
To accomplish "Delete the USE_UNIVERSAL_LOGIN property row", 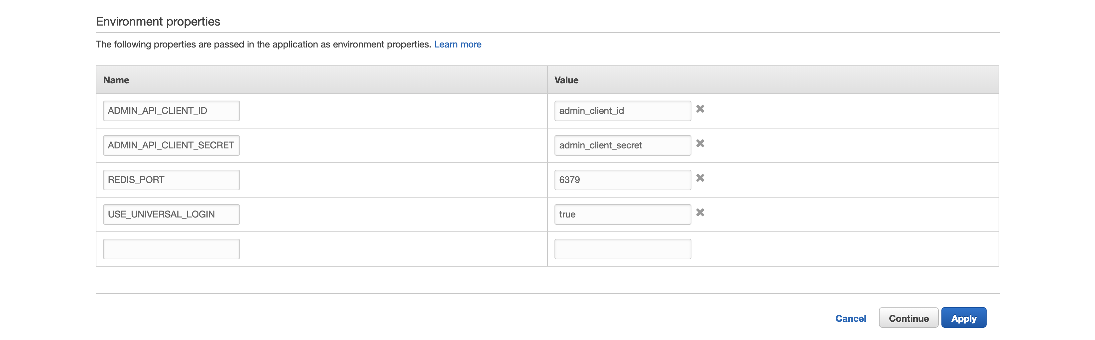I will [x=700, y=212].
